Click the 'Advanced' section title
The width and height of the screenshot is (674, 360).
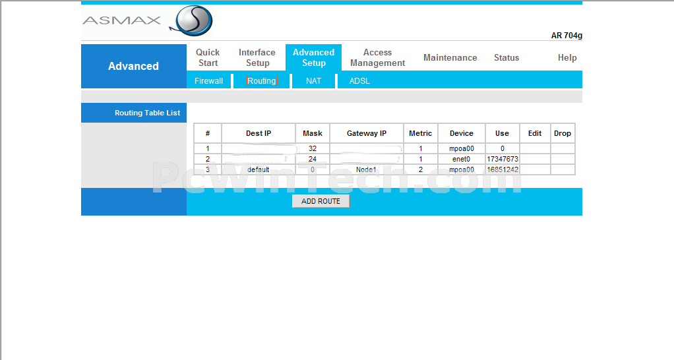pyautogui.click(x=133, y=66)
